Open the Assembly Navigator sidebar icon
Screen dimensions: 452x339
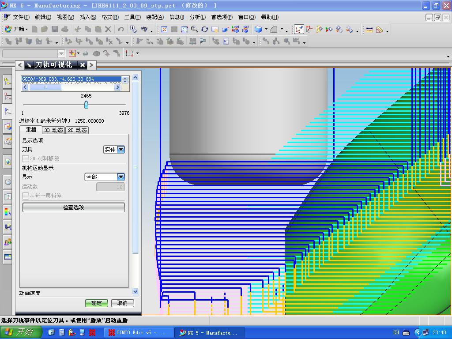click(x=8, y=81)
